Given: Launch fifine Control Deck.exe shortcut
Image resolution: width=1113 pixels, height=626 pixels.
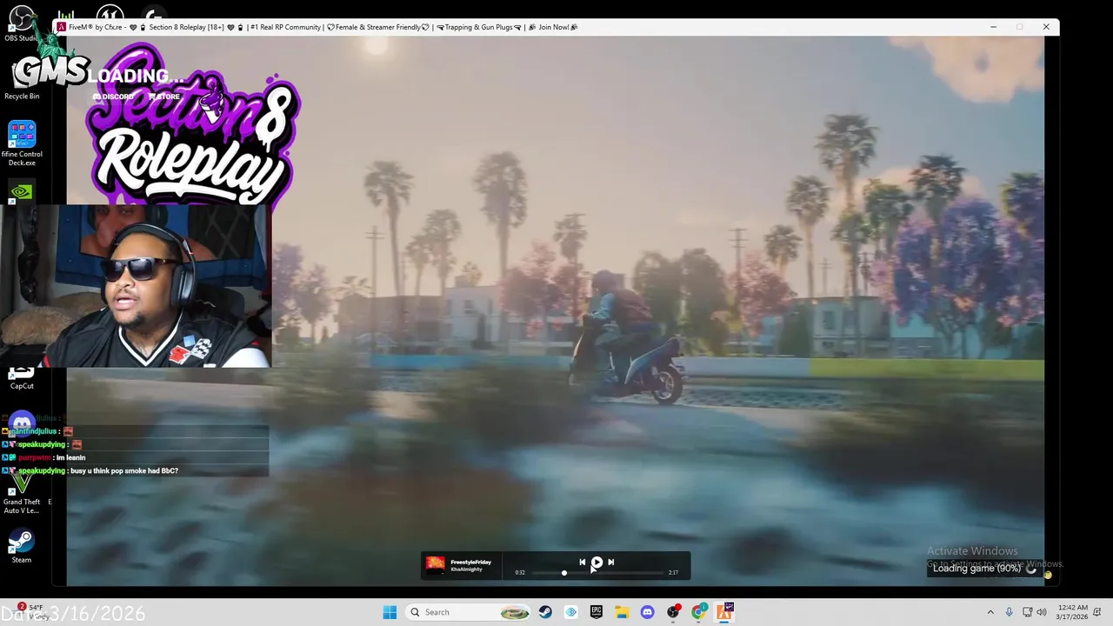Looking at the screenshot, I should (x=22, y=143).
